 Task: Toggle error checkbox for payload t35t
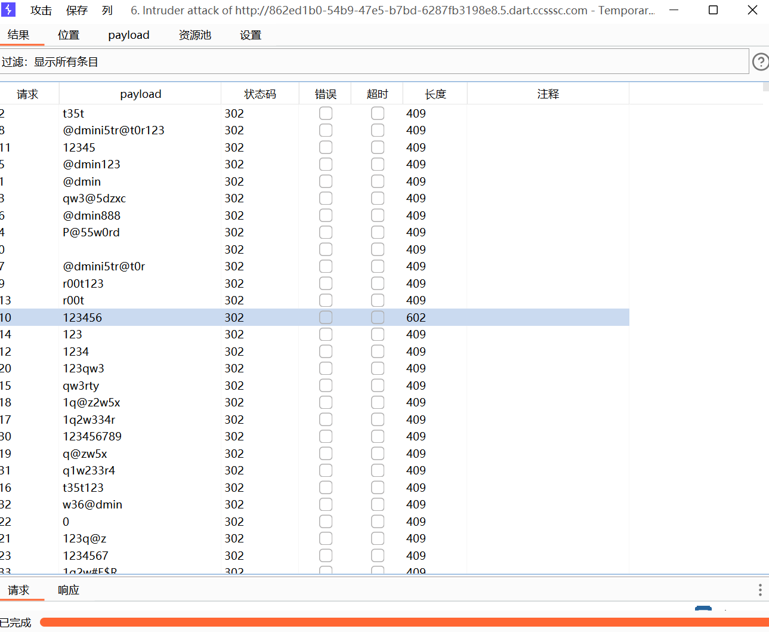point(326,113)
